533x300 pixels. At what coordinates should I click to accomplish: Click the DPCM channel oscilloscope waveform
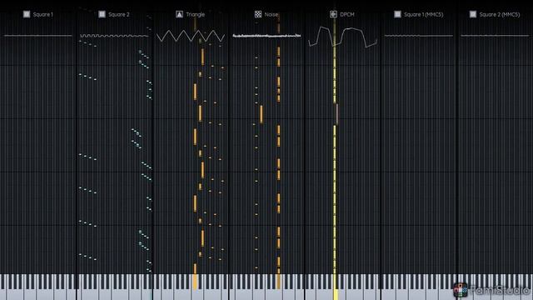[342, 37]
